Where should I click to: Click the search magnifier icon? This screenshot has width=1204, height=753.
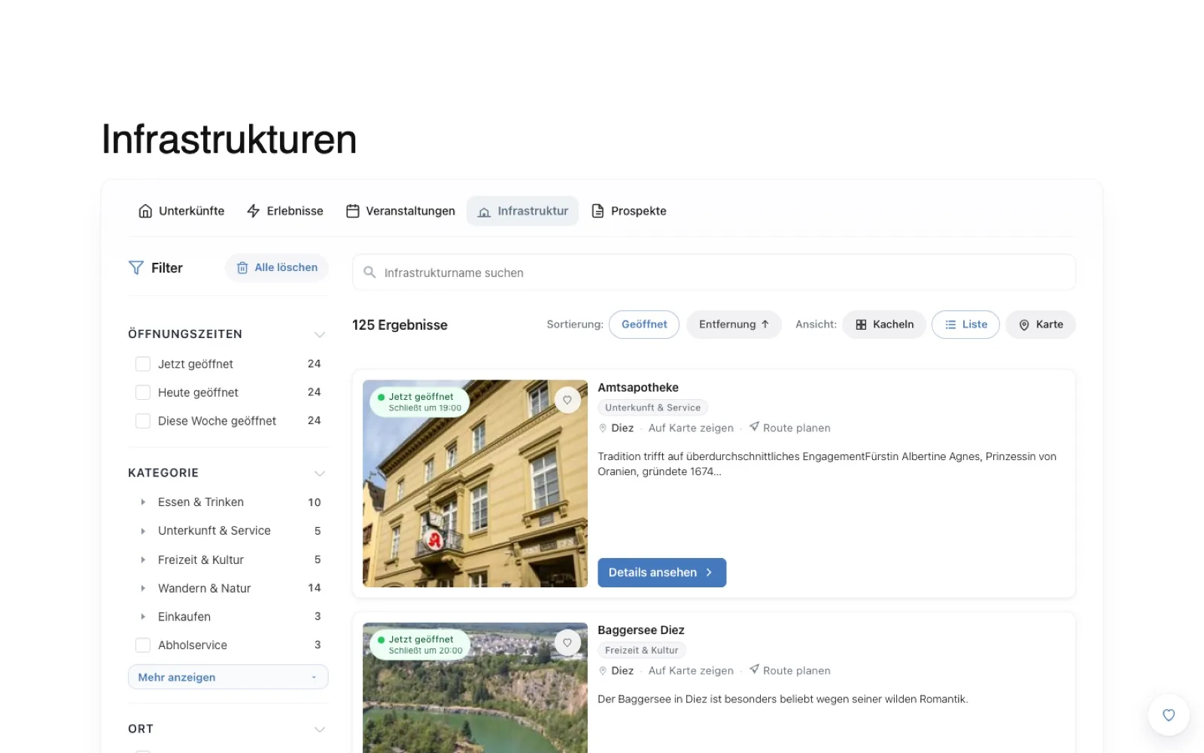click(x=369, y=273)
